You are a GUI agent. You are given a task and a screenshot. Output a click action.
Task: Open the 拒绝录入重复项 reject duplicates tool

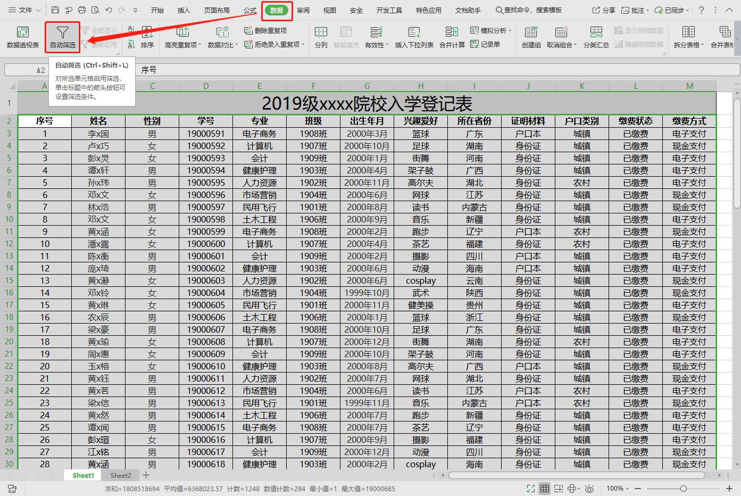pos(271,45)
